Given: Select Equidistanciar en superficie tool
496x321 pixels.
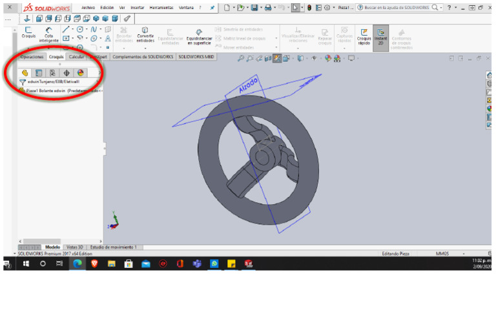Looking at the screenshot, I should coord(199,36).
